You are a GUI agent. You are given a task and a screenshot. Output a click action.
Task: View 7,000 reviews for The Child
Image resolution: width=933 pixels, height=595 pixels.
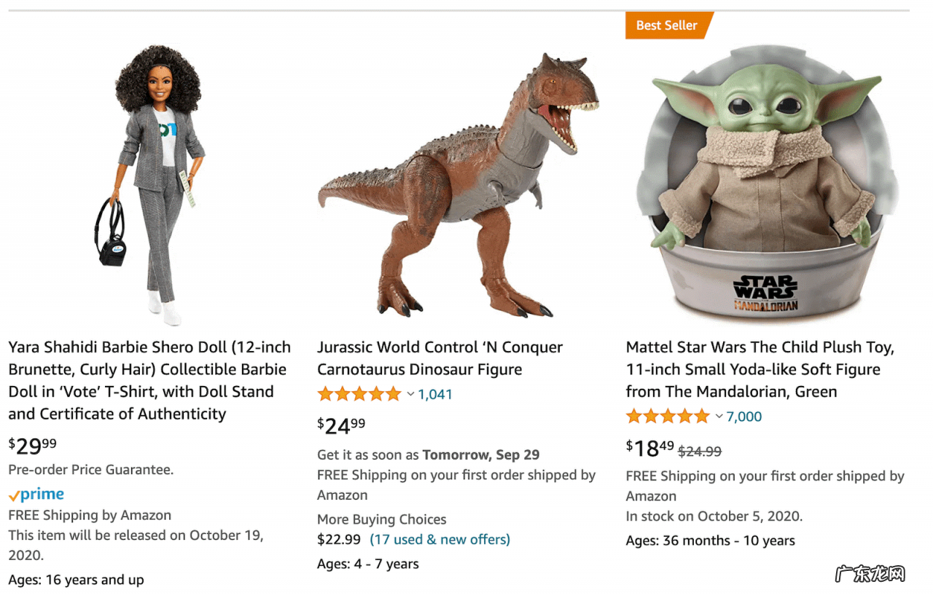744,417
